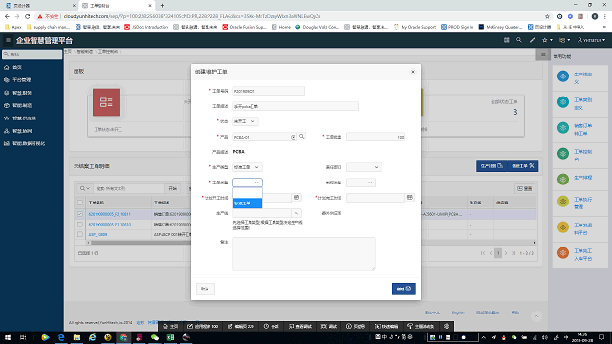Open the hamburger navigation menu icon
Image resolution: width=612 pixels, height=344 pixels.
click(8, 40)
